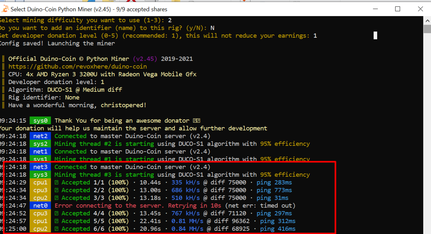Screen dimensions: 431x234
Task: Click the 'ping 283ms' value
Action: (x=274, y=183)
